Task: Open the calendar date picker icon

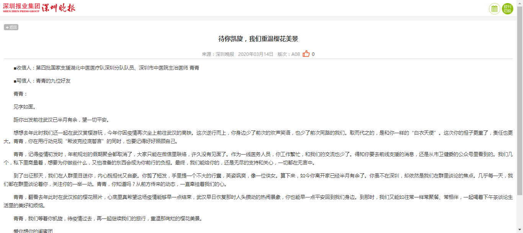Action: click(x=494, y=9)
